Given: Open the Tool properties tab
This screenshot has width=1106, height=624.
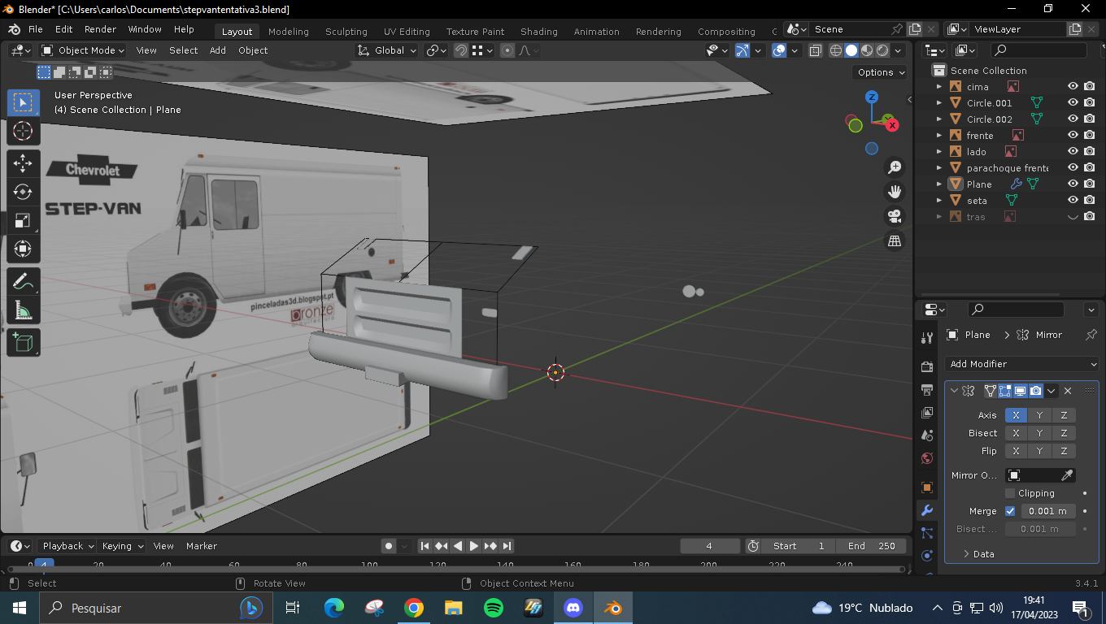Looking at the screenshot, I should click(x=927, y=338).
